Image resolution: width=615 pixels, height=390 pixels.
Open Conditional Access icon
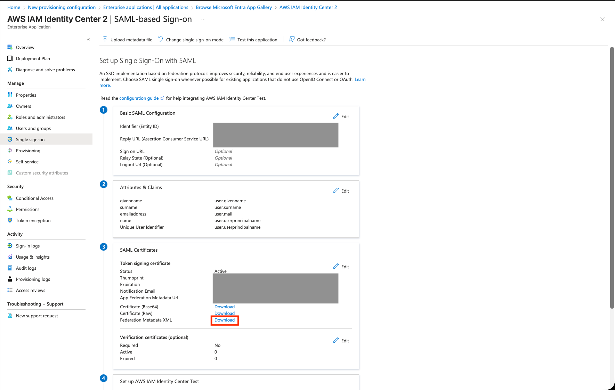[10, 198]
